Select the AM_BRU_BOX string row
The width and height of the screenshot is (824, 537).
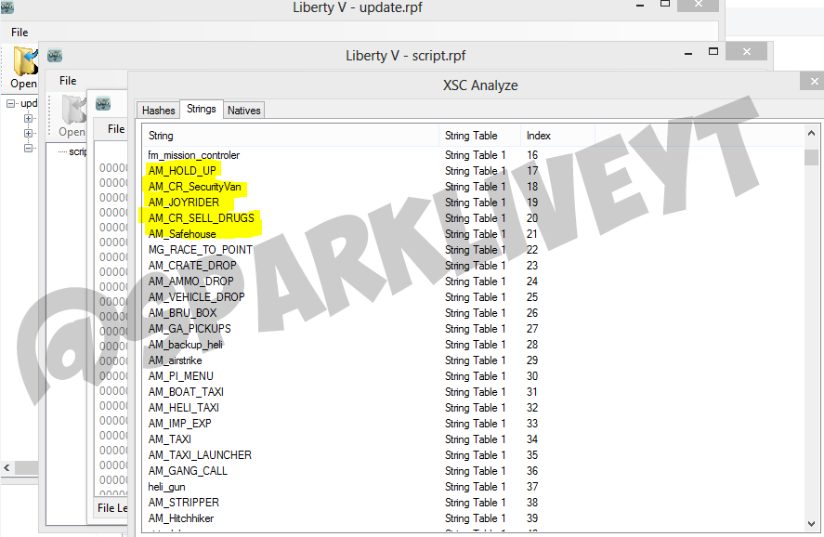(x=473, y=313)
